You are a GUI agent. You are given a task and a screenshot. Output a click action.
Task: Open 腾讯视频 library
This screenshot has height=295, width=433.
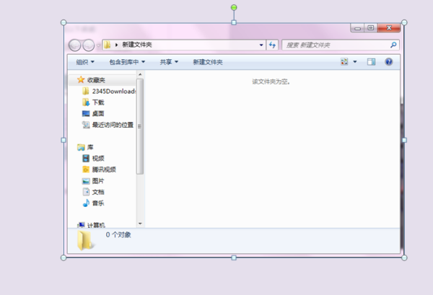104,169
